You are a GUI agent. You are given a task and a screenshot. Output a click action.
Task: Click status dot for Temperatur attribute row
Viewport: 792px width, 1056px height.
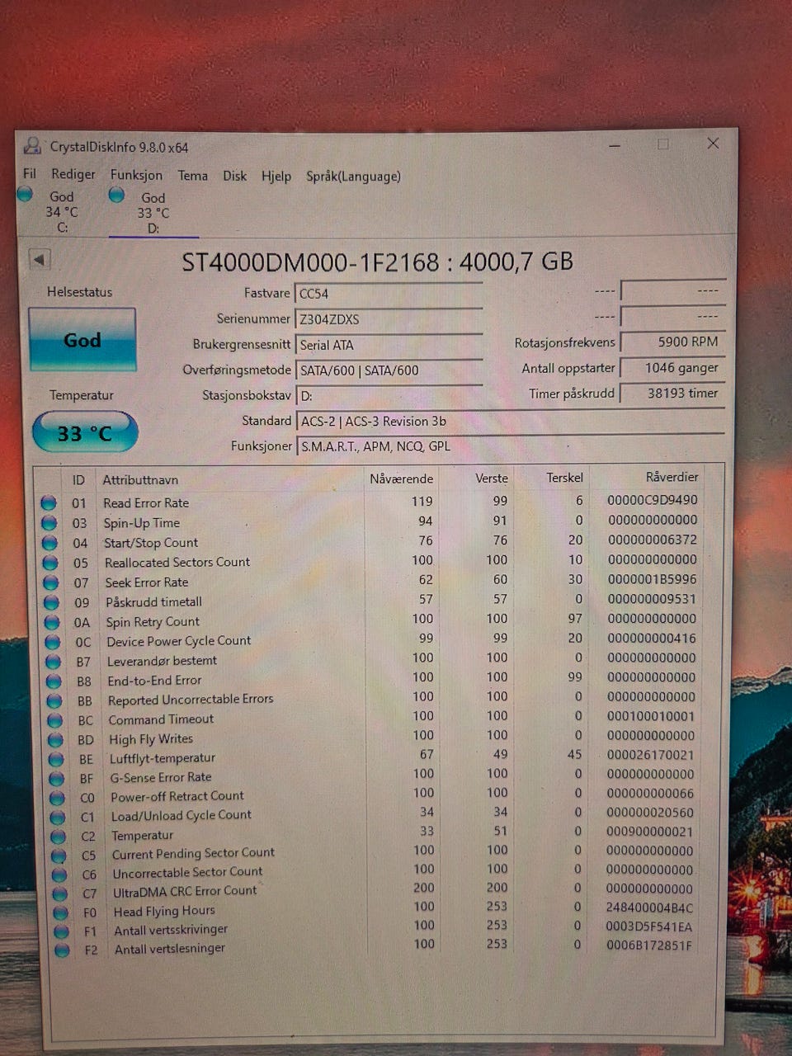tap(59, 837)
